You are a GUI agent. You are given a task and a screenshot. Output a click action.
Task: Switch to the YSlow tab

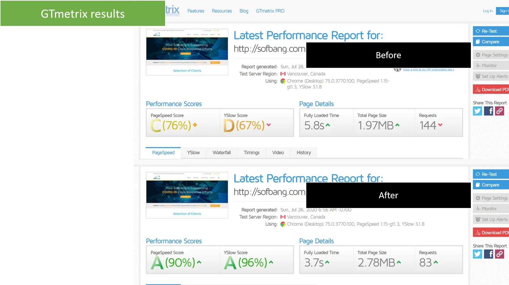(193, 153)
